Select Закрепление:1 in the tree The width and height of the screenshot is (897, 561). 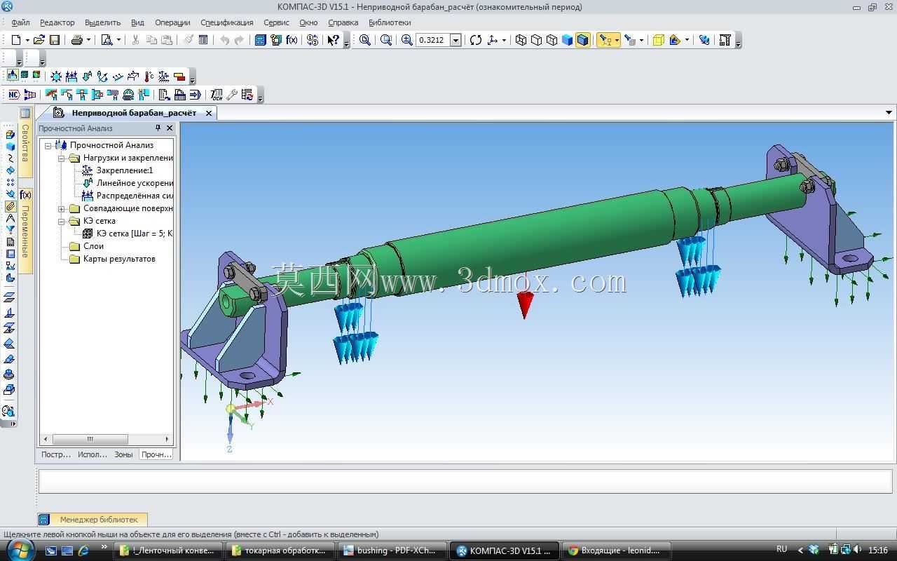tap(125, 170)
